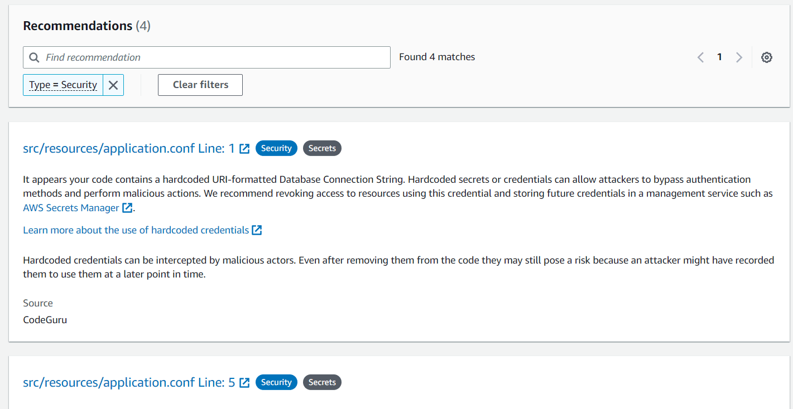The width and height of the screenshot is (793, 409).
Task: Select page number 1 in pagination
Action: pos(719,57)
